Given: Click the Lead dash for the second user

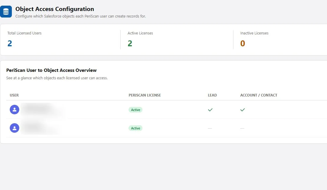Looking at the screenshot, I should pyautogui.click(x=210, y=128).
